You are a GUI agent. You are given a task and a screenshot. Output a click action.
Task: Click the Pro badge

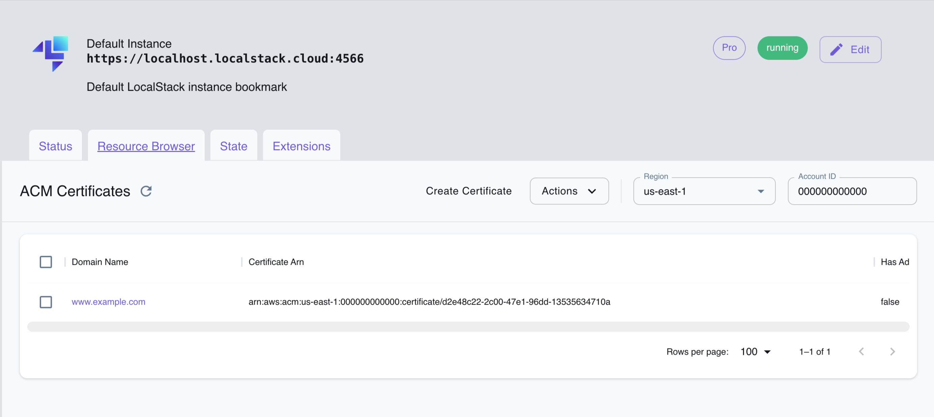point(729,48)
